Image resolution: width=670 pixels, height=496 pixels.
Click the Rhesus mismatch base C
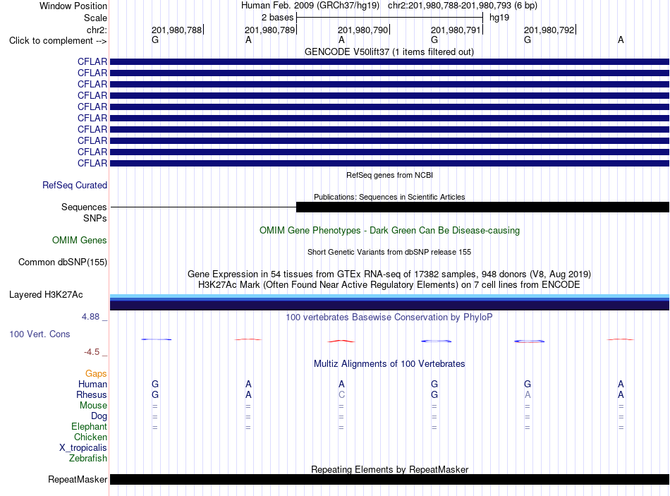point(341,394)
